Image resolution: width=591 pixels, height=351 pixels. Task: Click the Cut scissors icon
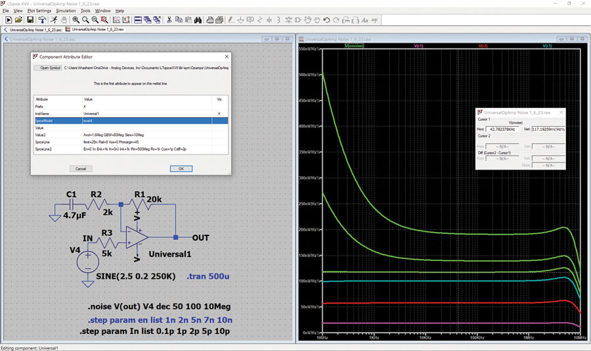click(169, 20)
